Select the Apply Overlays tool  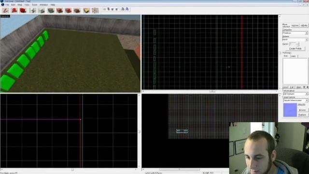77,10
